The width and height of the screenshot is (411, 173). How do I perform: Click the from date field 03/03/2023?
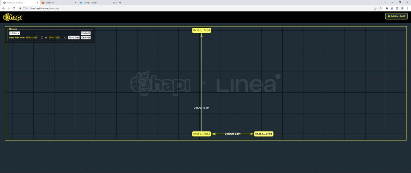click(35, 38)
